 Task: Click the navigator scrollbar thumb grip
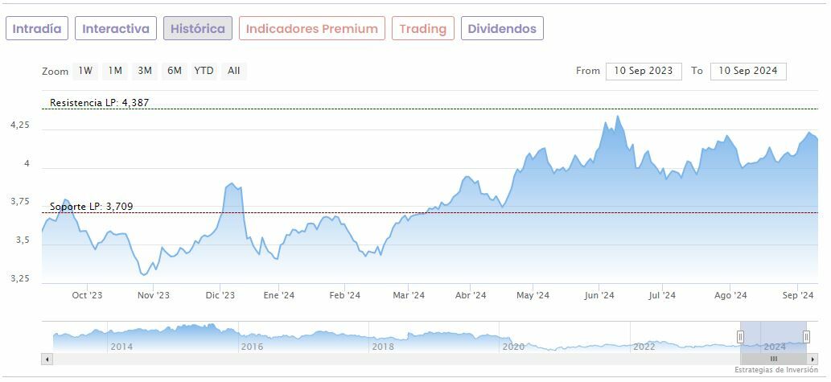click(773, 359)
